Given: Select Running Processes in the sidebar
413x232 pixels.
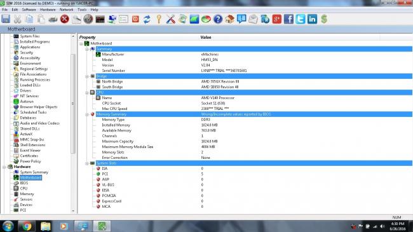Looking at the screenshot, I should click(35, 79).
